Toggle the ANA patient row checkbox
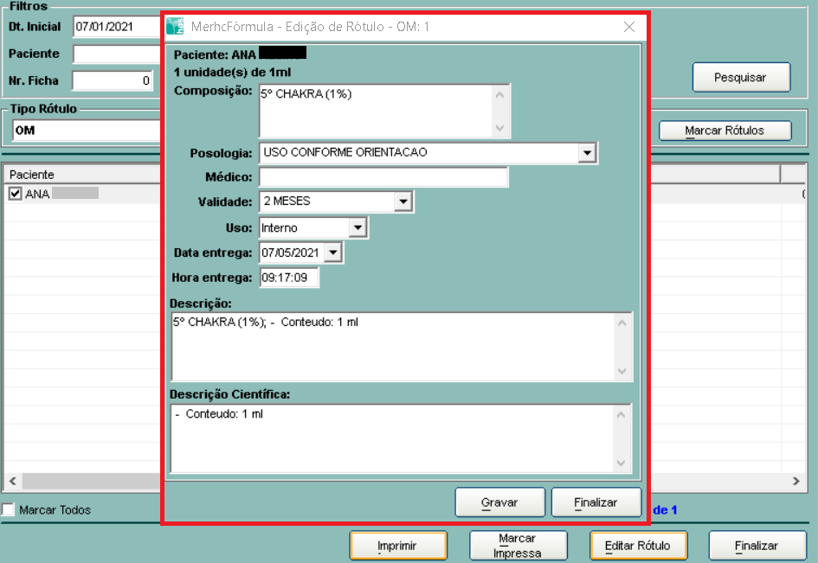This screenshot has height=563, width=818. tap(15, 194)
